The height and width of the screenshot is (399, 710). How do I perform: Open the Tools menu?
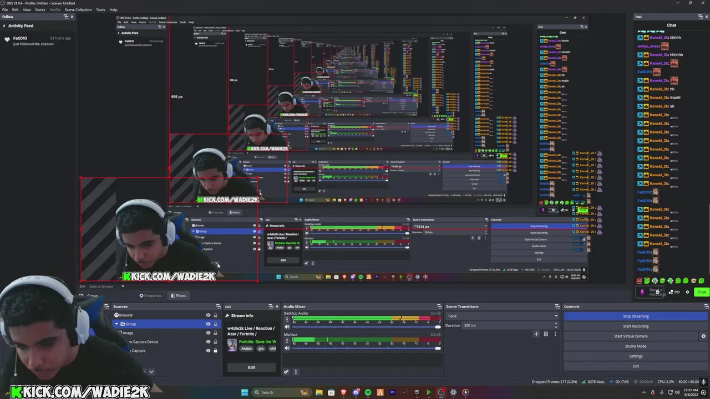tap(100, 9)
